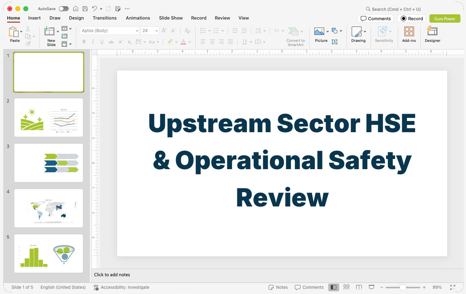Click the Center text icon

212,42
